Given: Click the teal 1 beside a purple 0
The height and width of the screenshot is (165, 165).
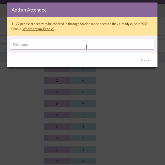Looking at the screenshot, I should tap(83, 138).
